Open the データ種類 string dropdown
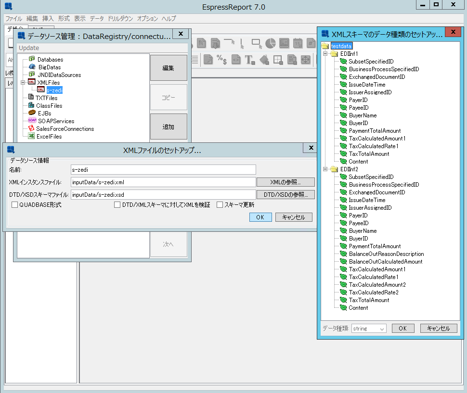The image size is (467, 393). (369, 329)
